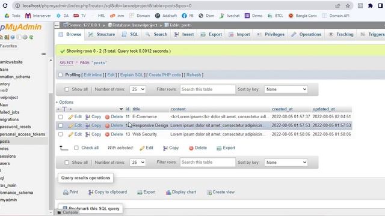The image size is (385, 216).
Task: Click the Copy icon for Responsive Design row
Action: pos(88,125)
